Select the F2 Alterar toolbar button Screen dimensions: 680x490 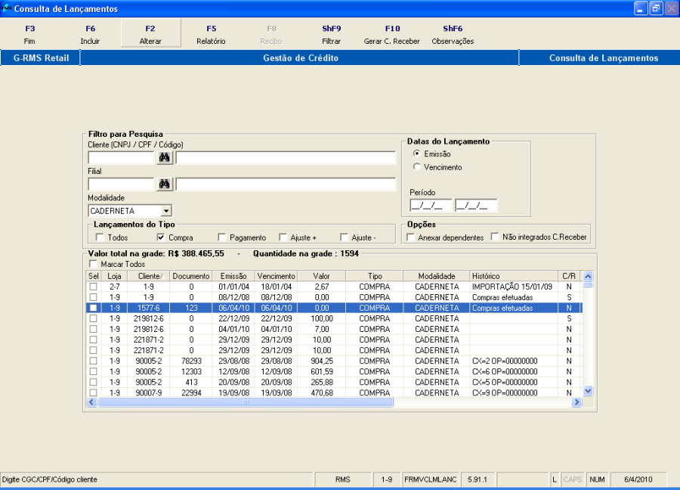[x=150, y=34]
